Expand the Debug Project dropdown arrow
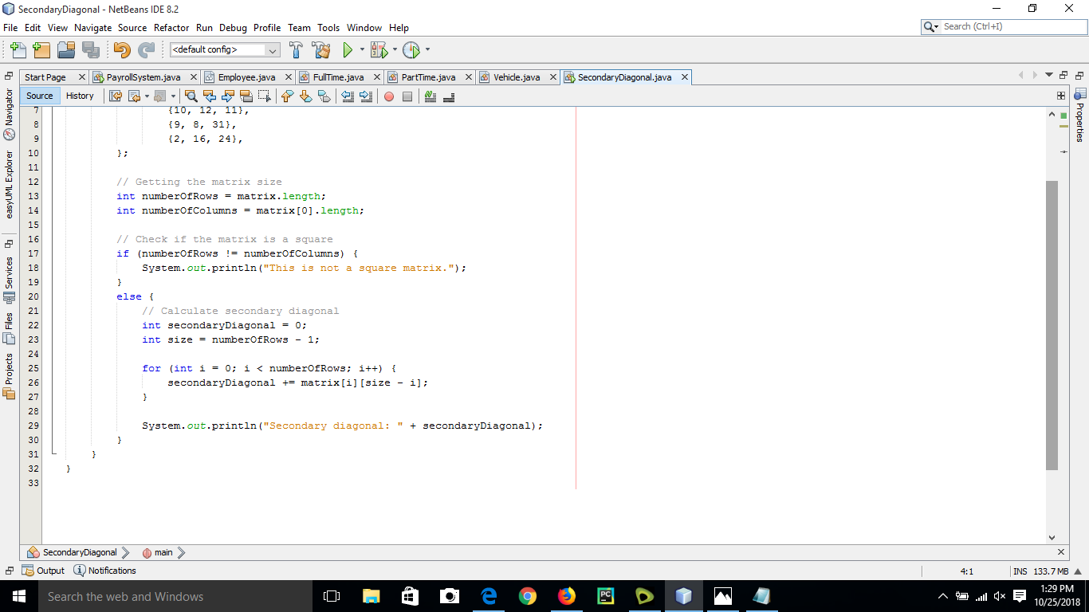The width and height of the screenshot is (1089, 612). [x=395, y=50]
